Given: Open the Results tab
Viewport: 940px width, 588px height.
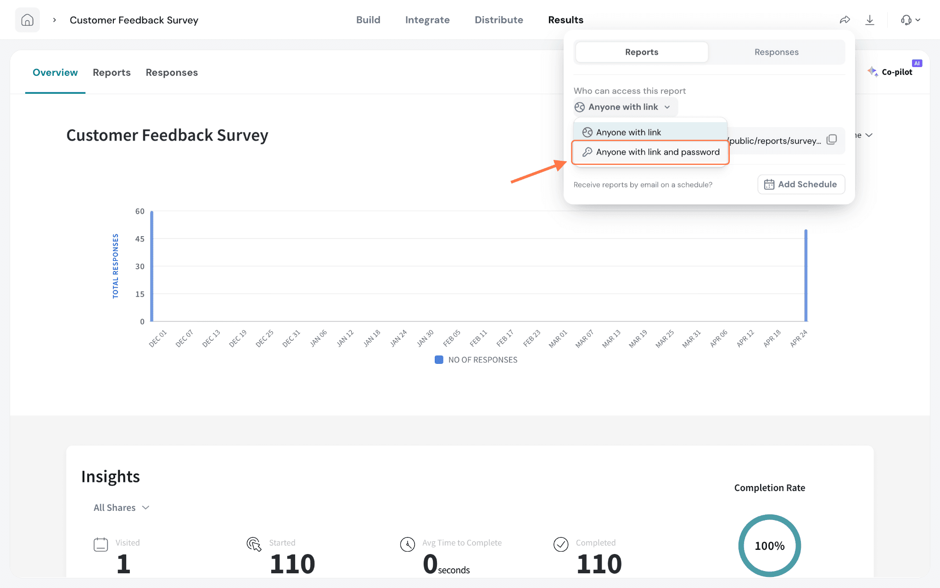Looking at the screenshot, I should tap(565, 20).
